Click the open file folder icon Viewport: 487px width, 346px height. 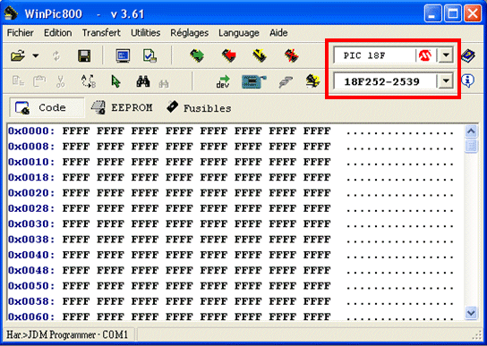[x=18, y=55]
